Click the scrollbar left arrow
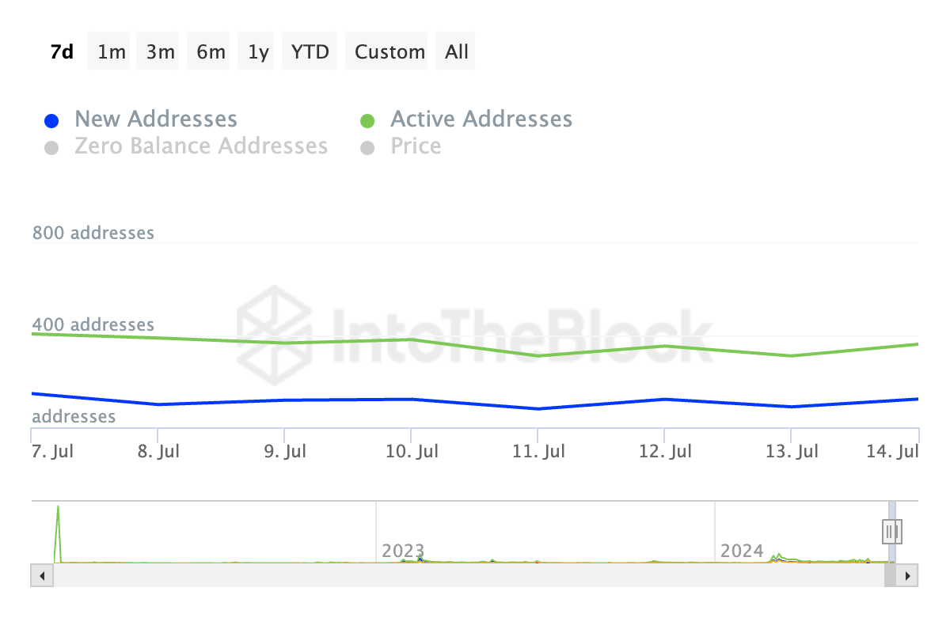 point(41,575)
